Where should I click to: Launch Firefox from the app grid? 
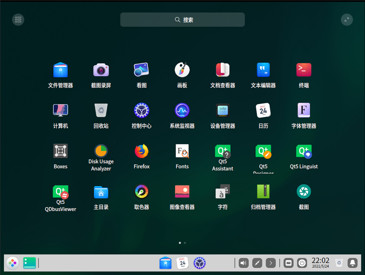click(141, 151)
